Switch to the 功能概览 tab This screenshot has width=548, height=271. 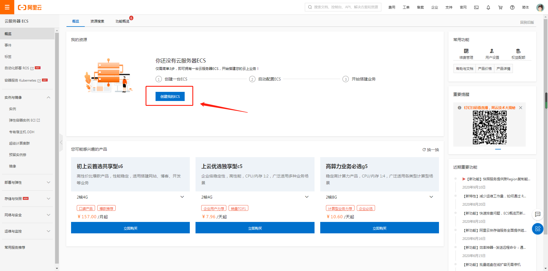click(122, 21)
